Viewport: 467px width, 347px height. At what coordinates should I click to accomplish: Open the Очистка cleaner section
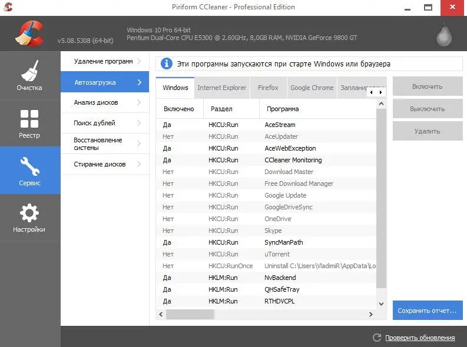coord(30,75)
